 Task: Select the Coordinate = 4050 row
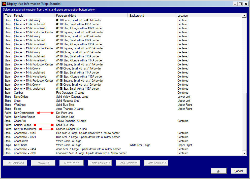[25, 133]
